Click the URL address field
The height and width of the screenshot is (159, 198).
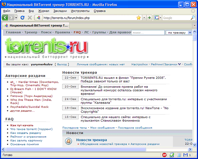click(x=89, y=18)
